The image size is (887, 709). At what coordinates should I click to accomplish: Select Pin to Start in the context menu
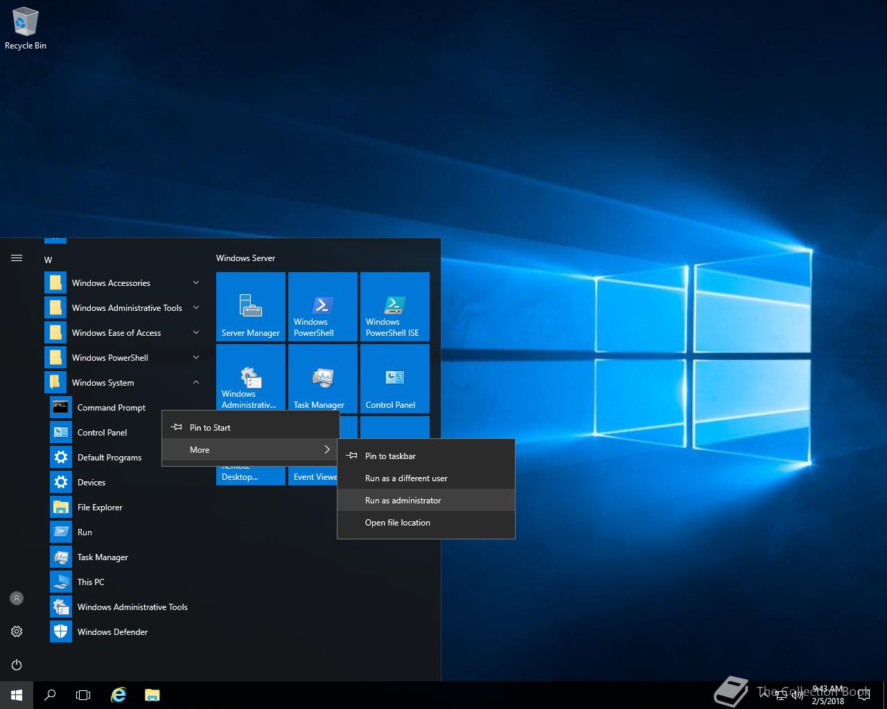click(x=251, y=427)
